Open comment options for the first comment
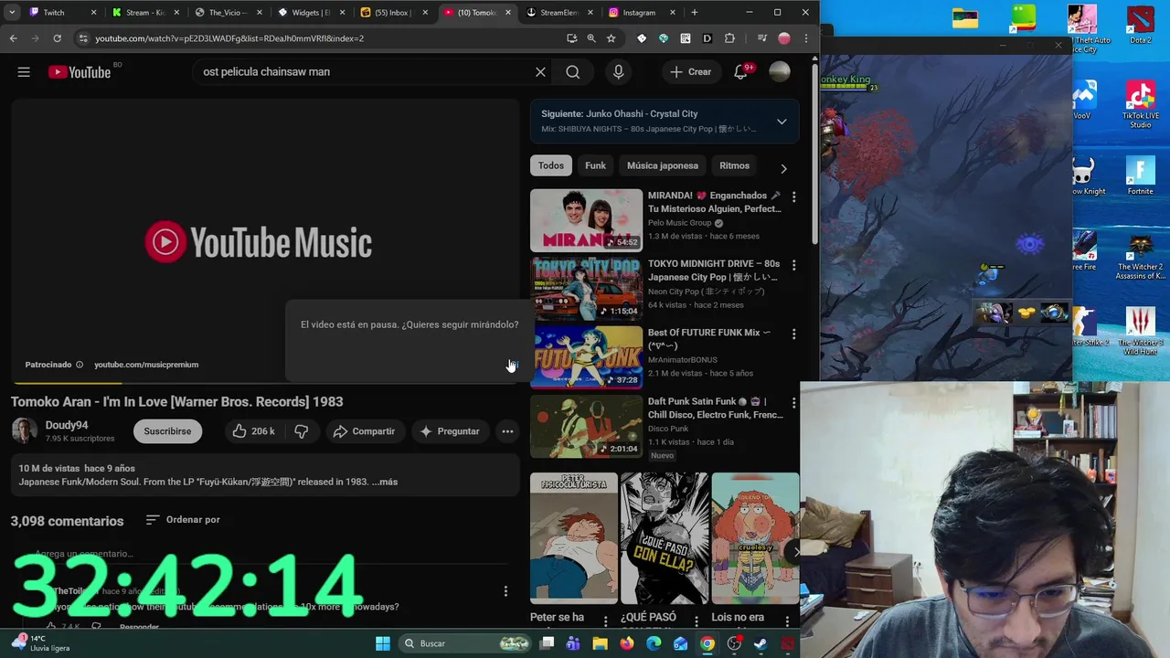This screenshot has height=658, width=1170. [505, 591]
